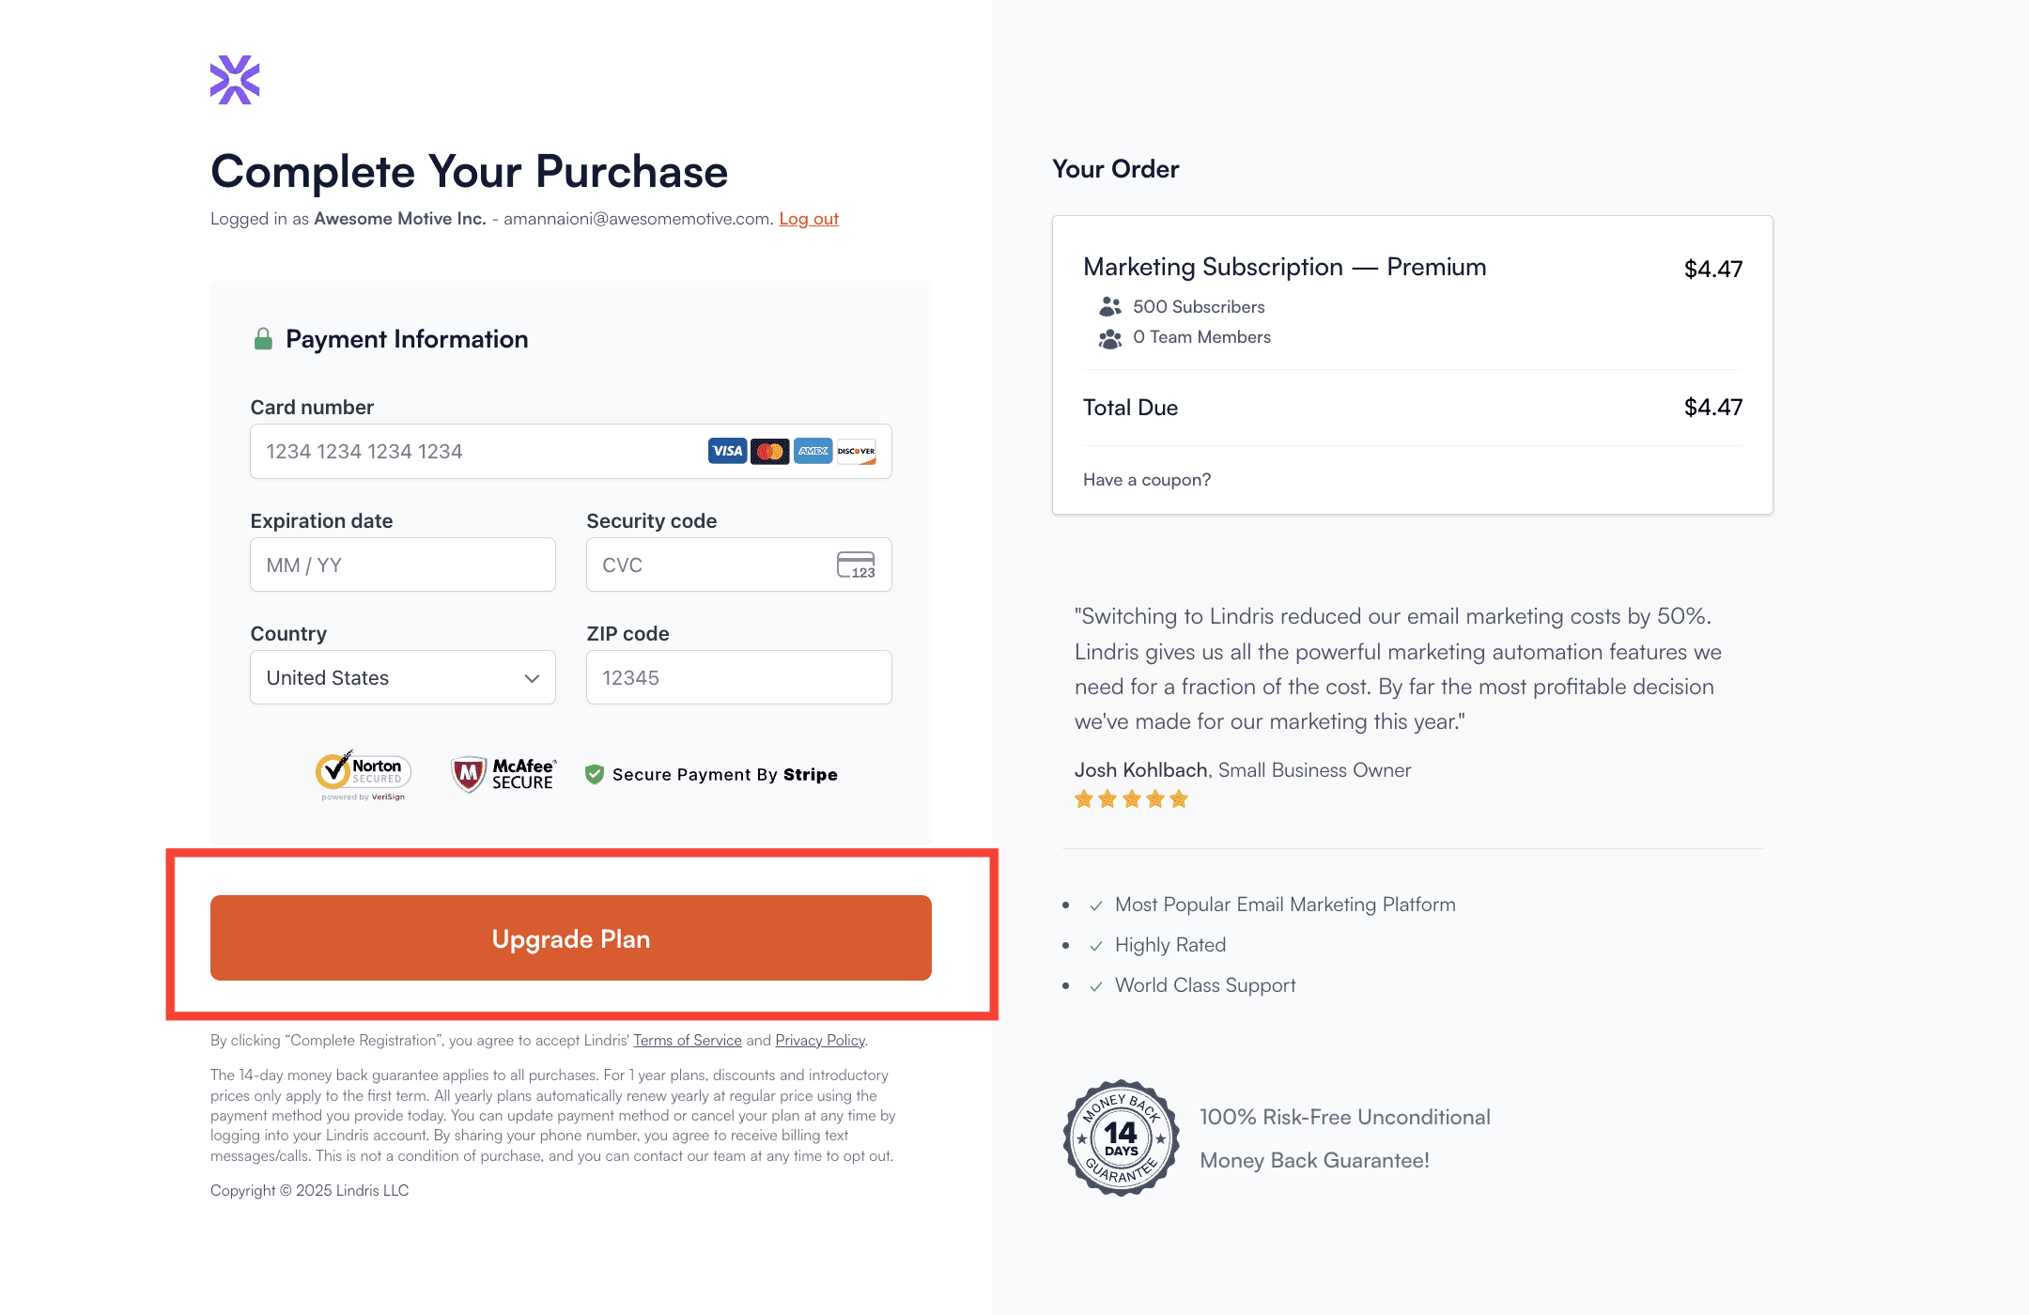Open the Terms of Service link
Screen dimensions: 2029x1315
688,1040
